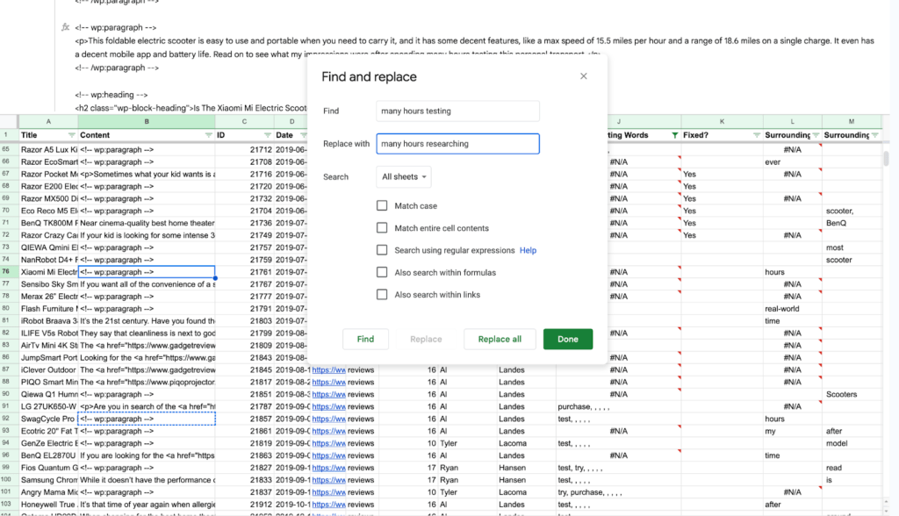Select 'try, purchase' cell in the Angry Mama row

(x=619, y=492)
